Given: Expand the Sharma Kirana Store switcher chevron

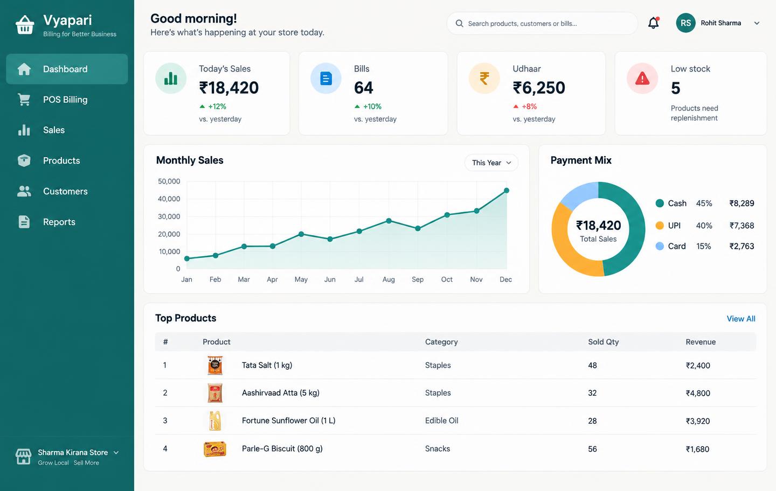Looking at the screenshot, I should click(116, 453).
